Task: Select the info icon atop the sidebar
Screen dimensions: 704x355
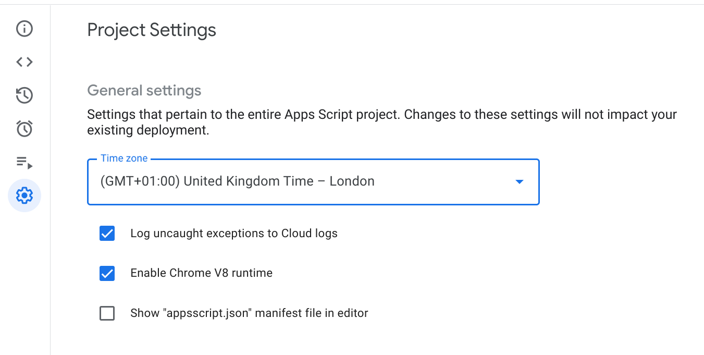Action: pyautogui.click(x=24, y=29)
